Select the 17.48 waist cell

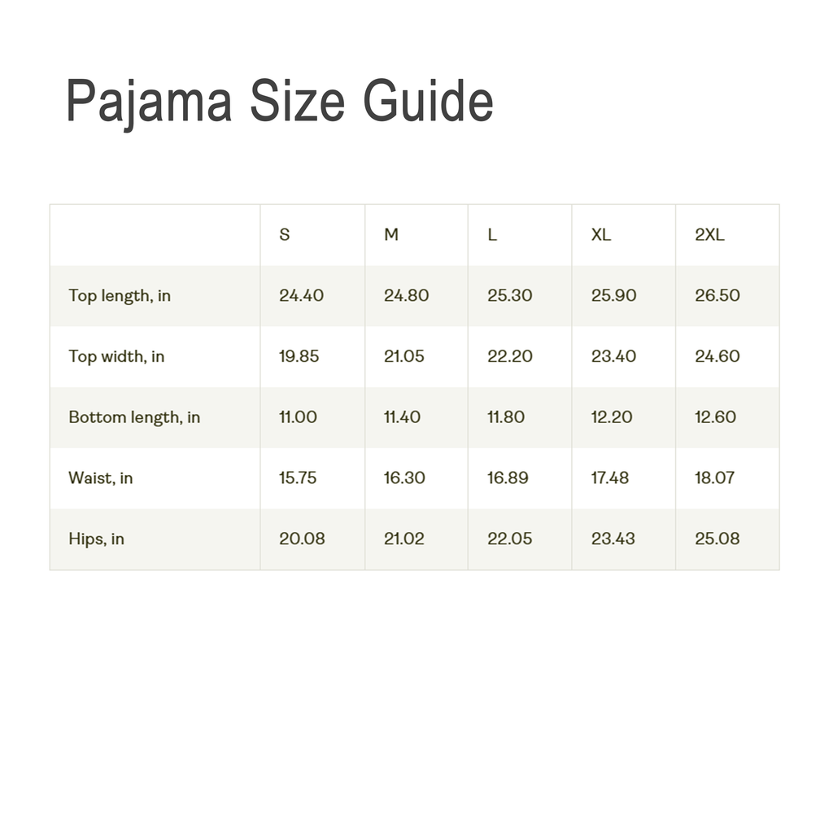point(610,478)
